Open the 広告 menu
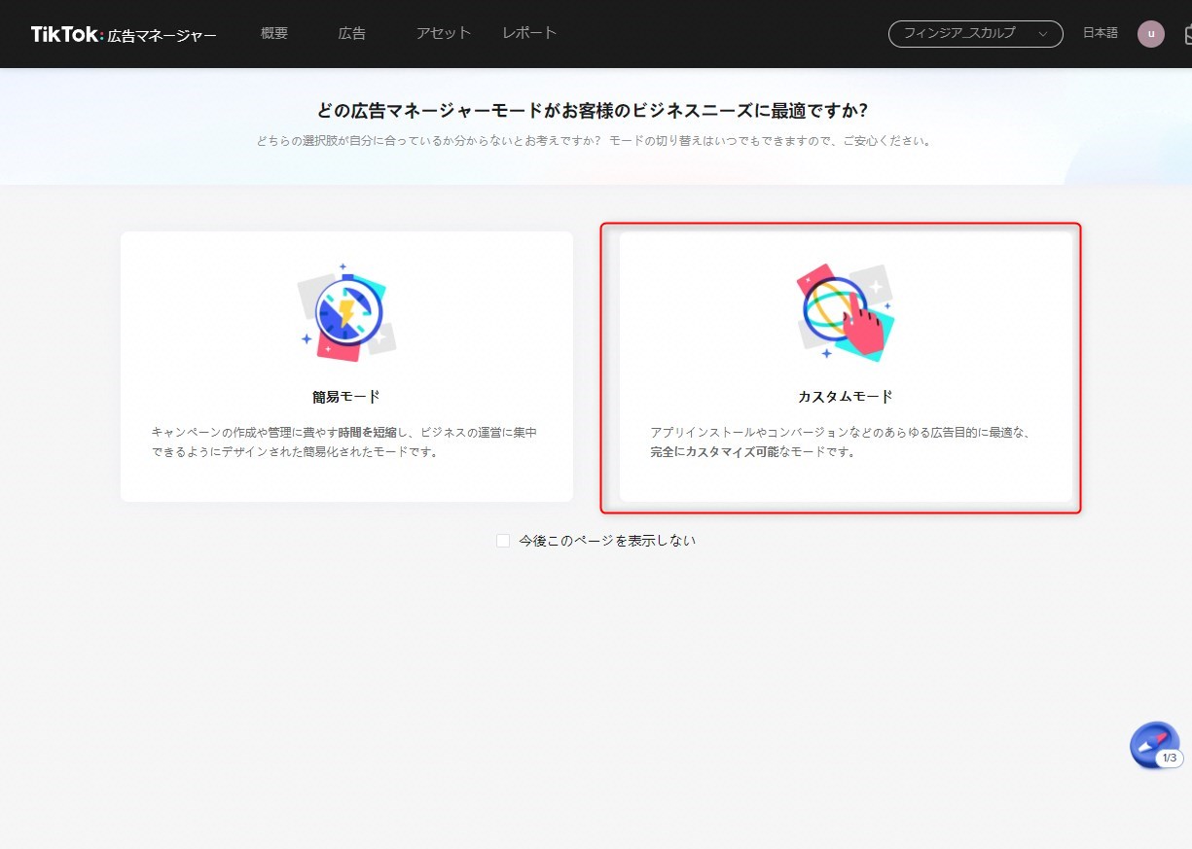Screen dimensions: 1192x849 tap(352, 33)
